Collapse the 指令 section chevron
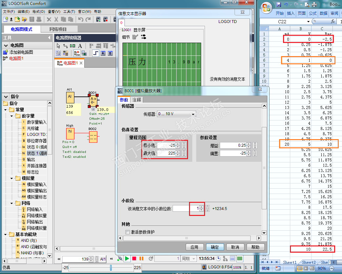 pyautogui.click(x=6, y=96)
